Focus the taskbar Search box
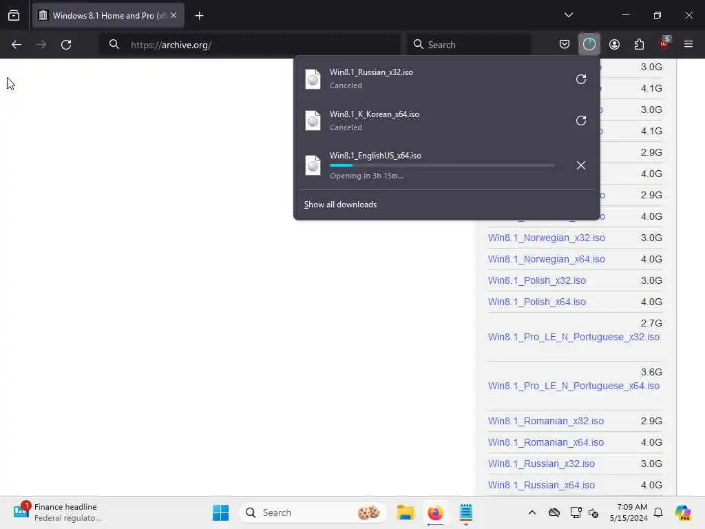This screenshot has width=705, height=529. click(x=313, y=512)
